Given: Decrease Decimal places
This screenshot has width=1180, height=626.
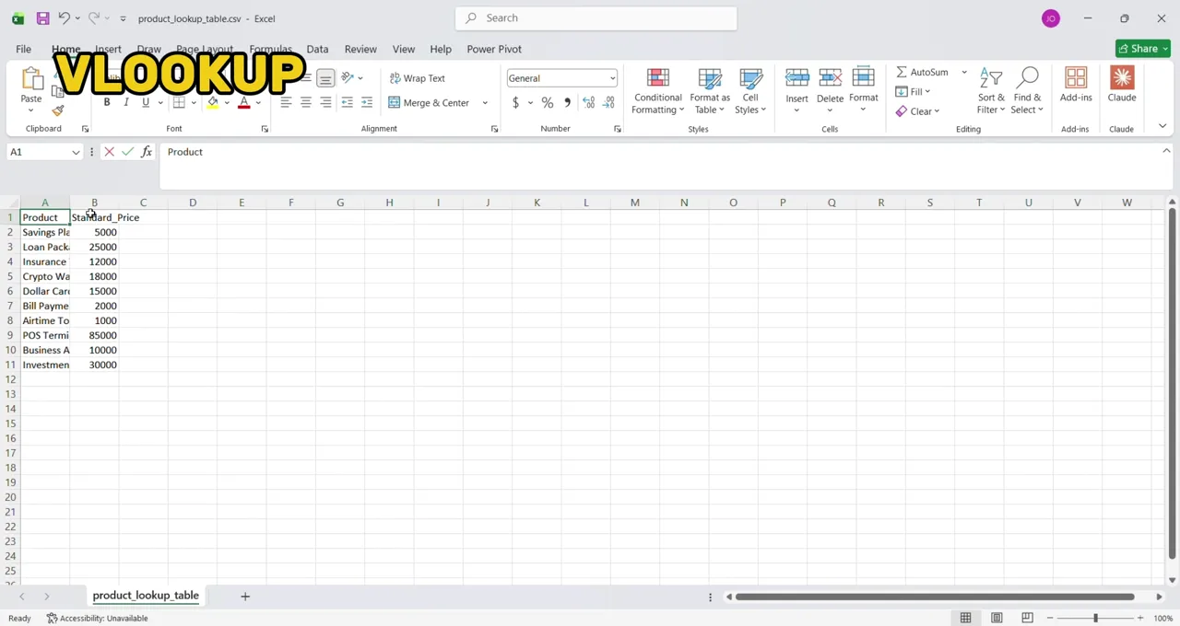Looking at the screenshot, I should click(608, 102).
